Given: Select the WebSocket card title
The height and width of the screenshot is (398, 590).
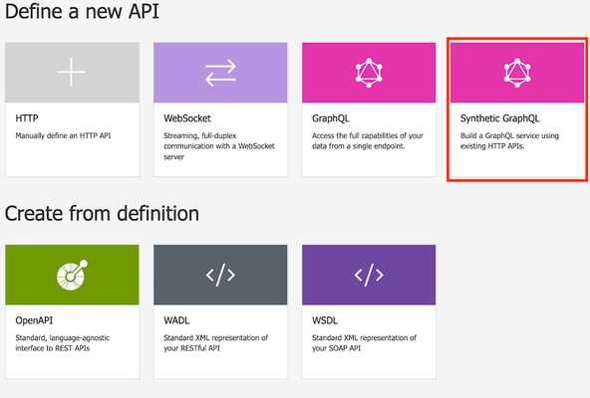Looking at the screenshot, I should pyautogui.click(x=187, y=118).
